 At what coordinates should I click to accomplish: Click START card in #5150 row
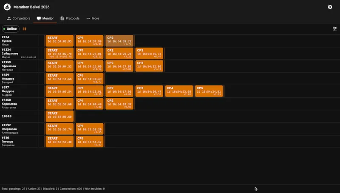click(x=59, y=104)
